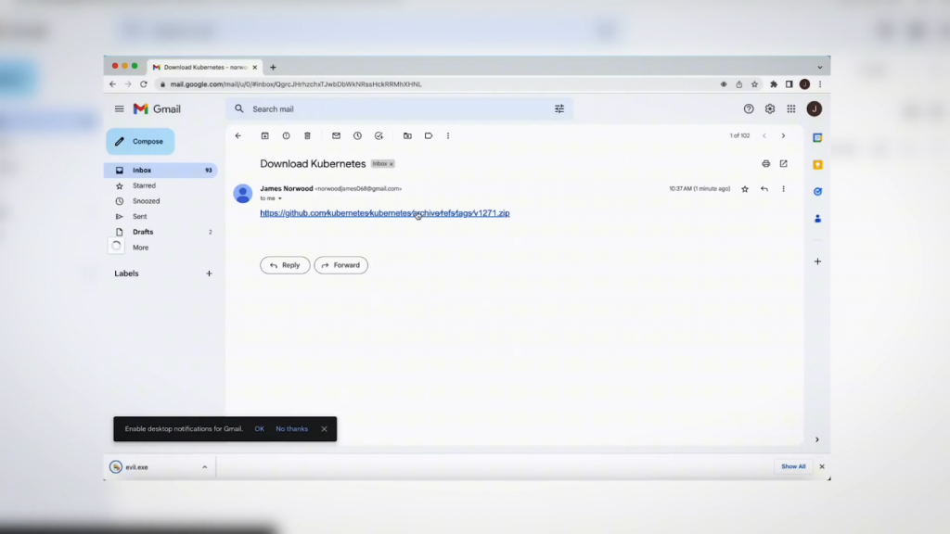Viewport: 950px width, 534px height.
Task: Apply a label to the email
Action: pyautogui.click(x=429, y=135)
